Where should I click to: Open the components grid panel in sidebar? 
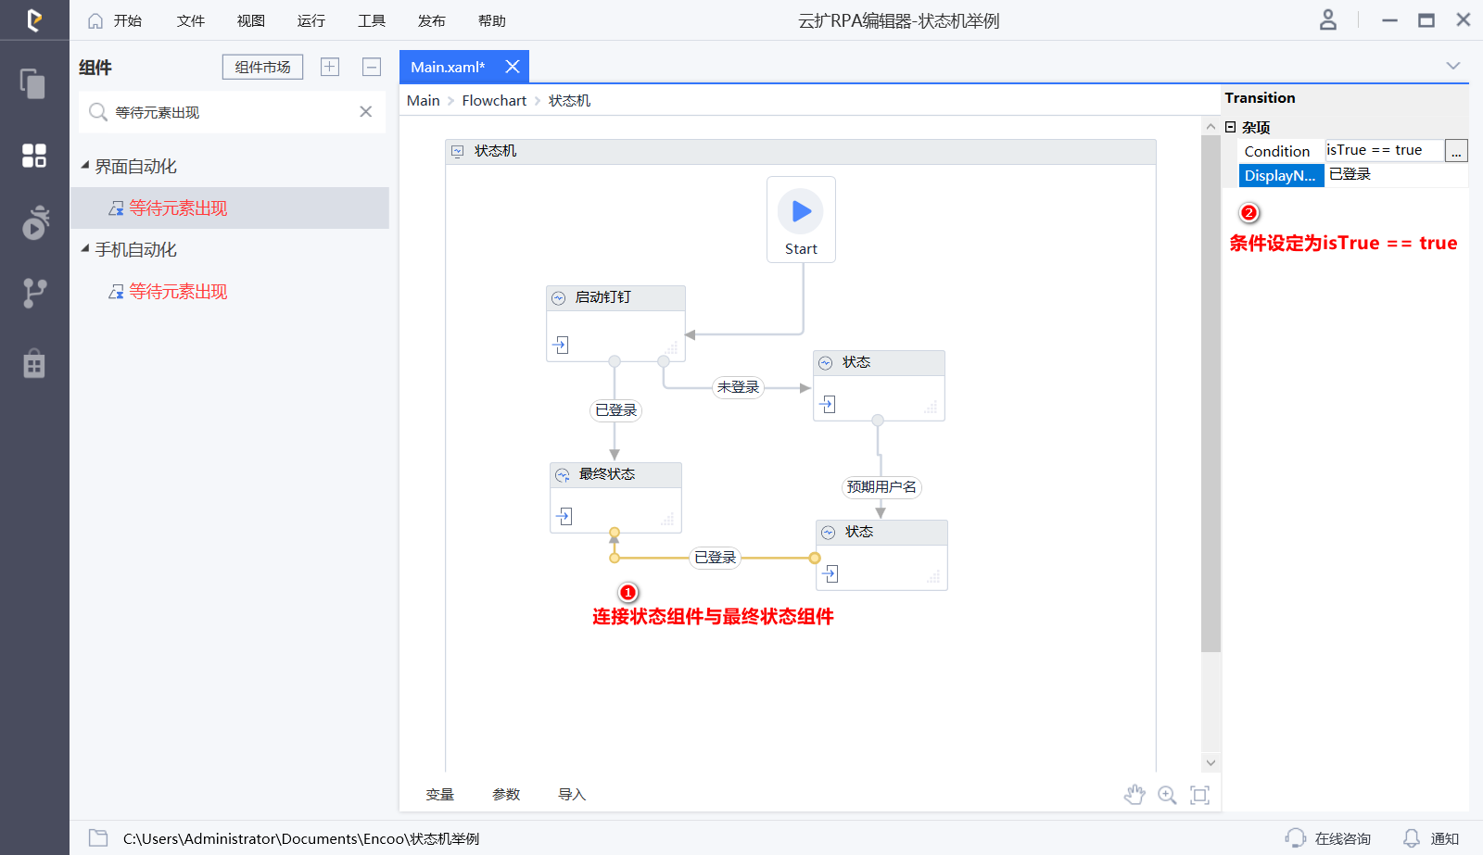click(x=34, y=156)
